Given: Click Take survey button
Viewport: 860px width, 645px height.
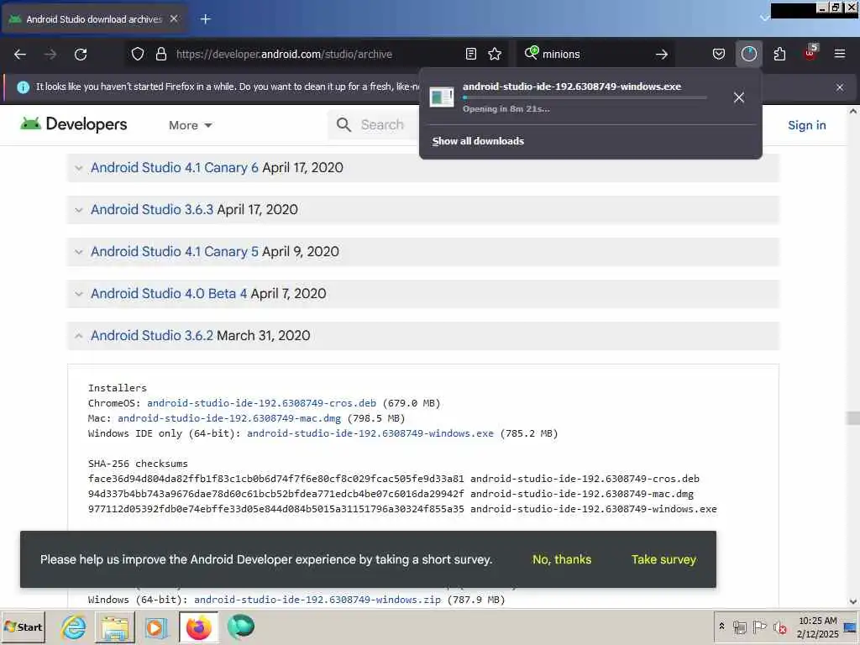Looking at the screenshot, I should (663, 559).
